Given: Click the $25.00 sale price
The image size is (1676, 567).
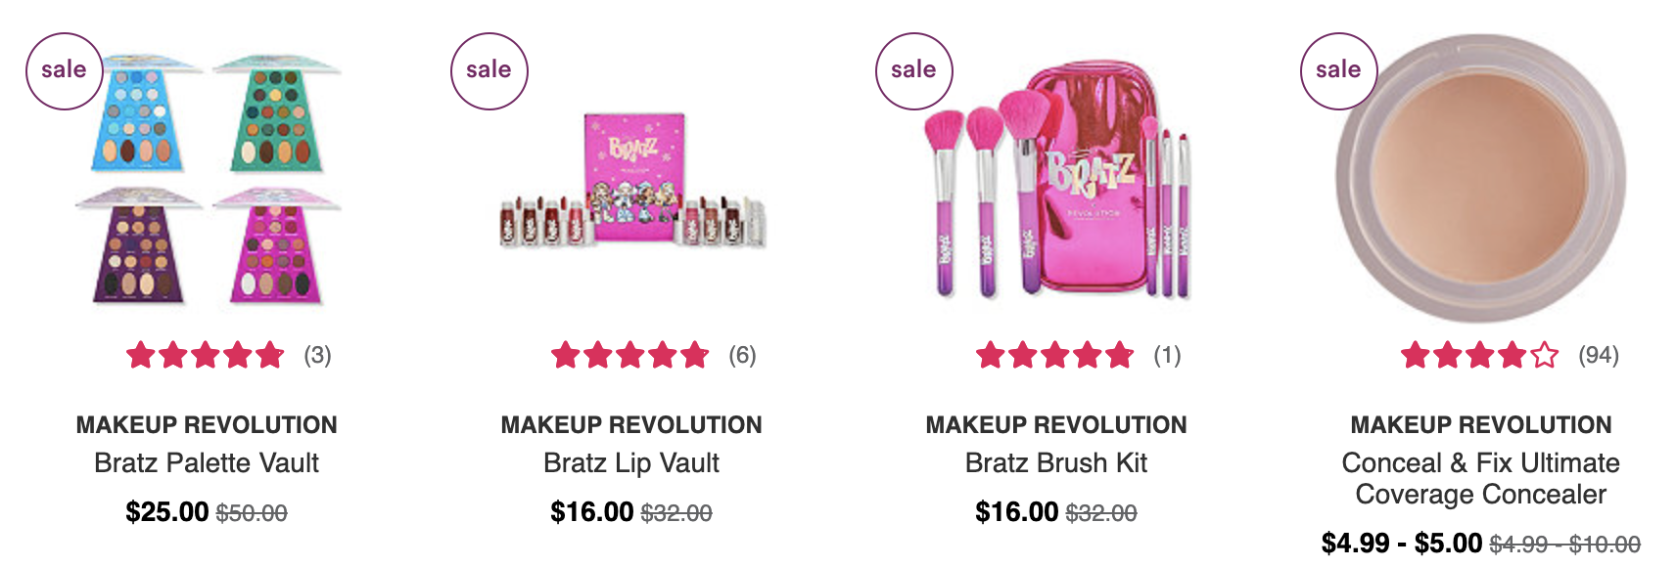Looking at the screenshot, I should coord(167,511).
